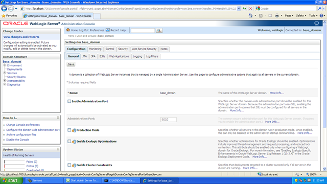Click the security shield tray icon

tap(296, 180)
